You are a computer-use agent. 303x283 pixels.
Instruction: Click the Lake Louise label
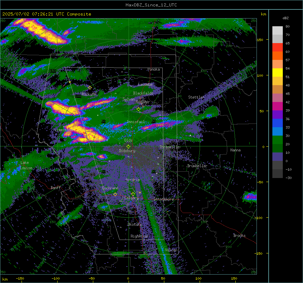coord(26,165)
